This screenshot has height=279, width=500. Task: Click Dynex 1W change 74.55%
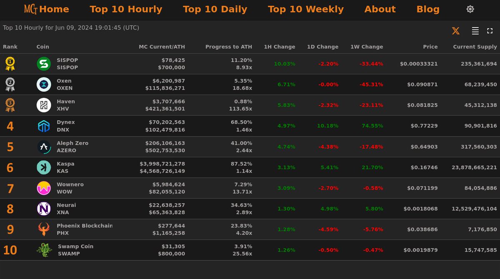point(372,126)
